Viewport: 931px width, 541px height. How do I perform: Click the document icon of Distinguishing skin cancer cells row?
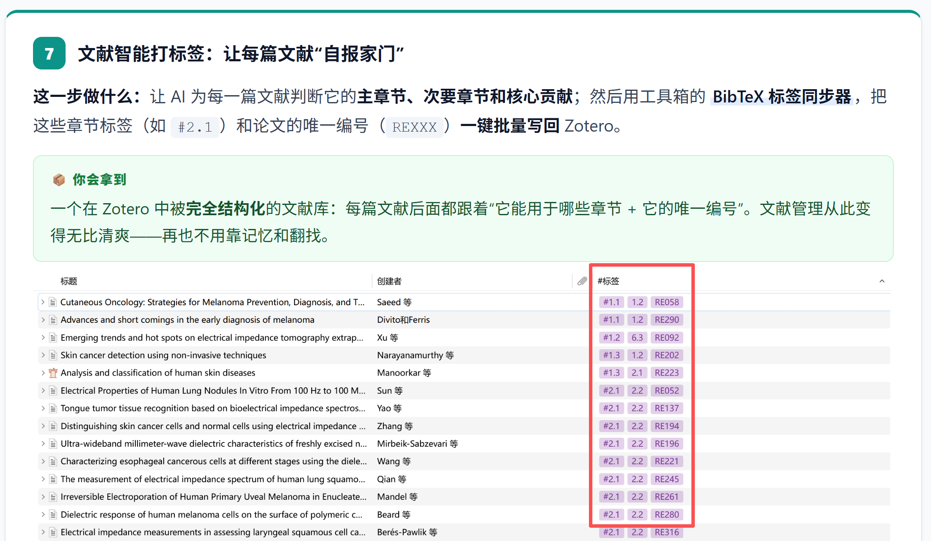(x=53, y=426)
